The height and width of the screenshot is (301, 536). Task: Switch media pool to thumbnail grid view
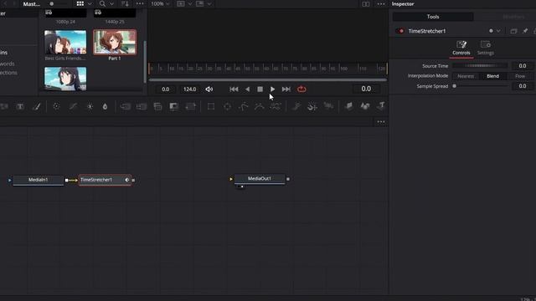(x=80, y=3)
